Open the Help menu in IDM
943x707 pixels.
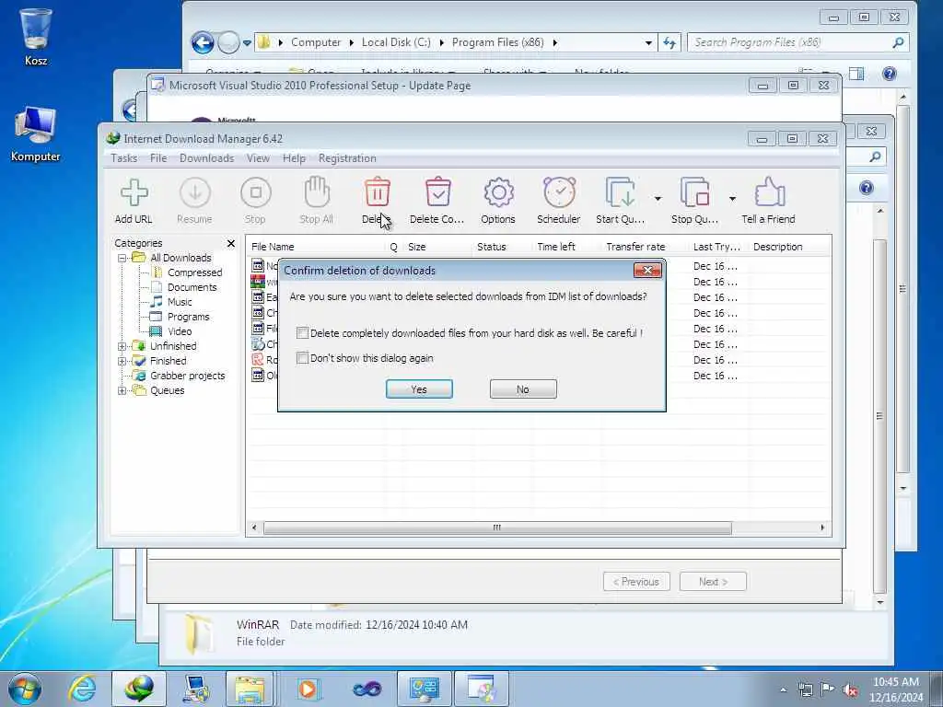tap(294, 158)
